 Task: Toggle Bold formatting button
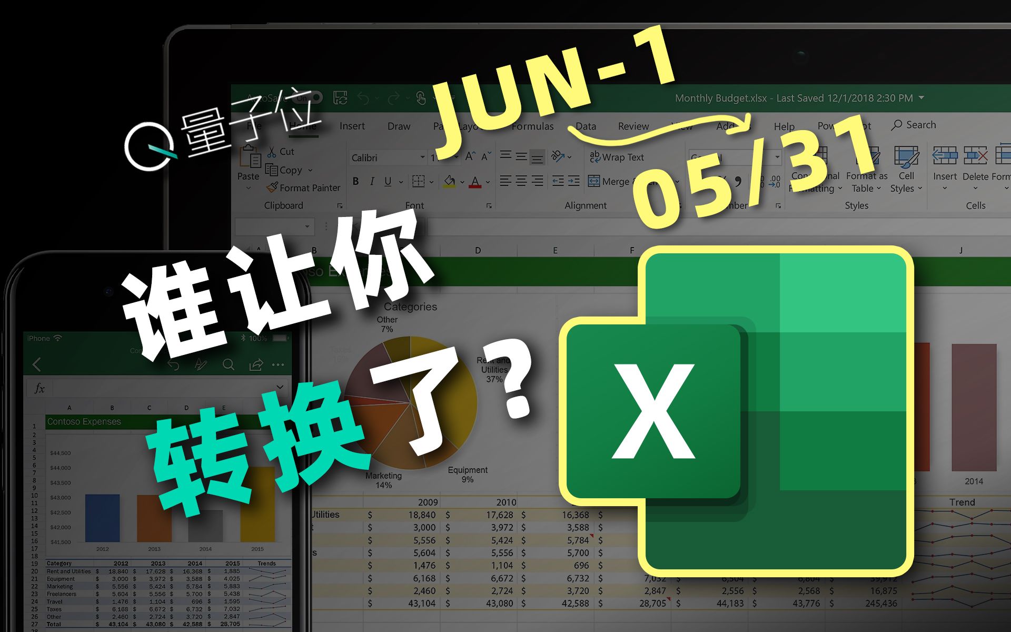click(x=352, y=180)
